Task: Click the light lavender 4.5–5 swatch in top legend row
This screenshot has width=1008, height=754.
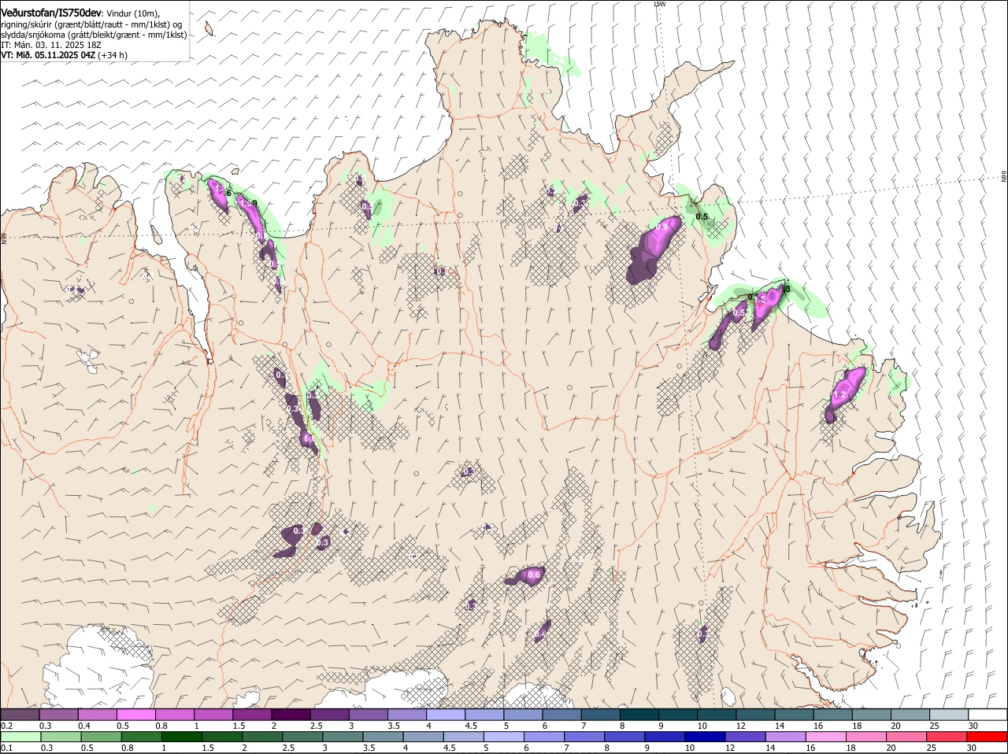Action: 484,714
